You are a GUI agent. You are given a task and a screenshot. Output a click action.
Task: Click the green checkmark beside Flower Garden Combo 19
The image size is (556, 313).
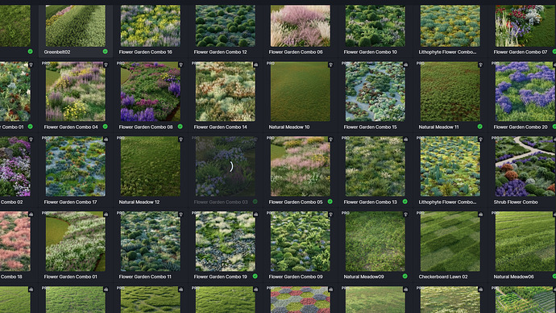(255, 276)
